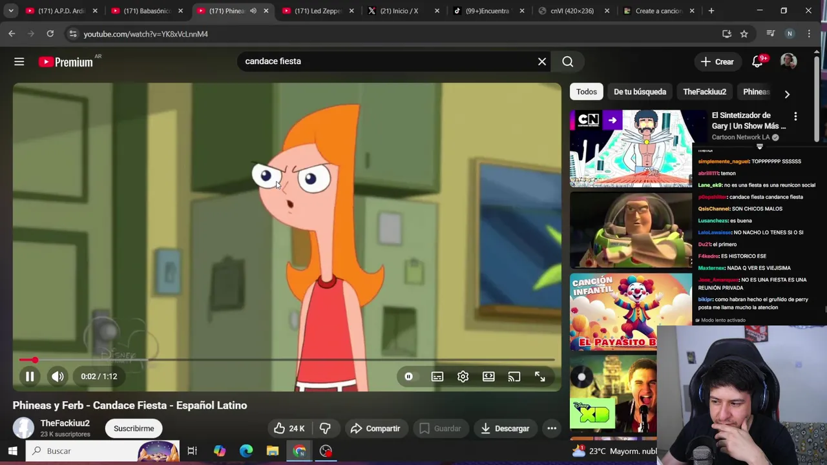Image resolution: width=827 pixels, height=465 pixels.
Task: Go to YouTube Premium home logo
Action: [67, 62]
